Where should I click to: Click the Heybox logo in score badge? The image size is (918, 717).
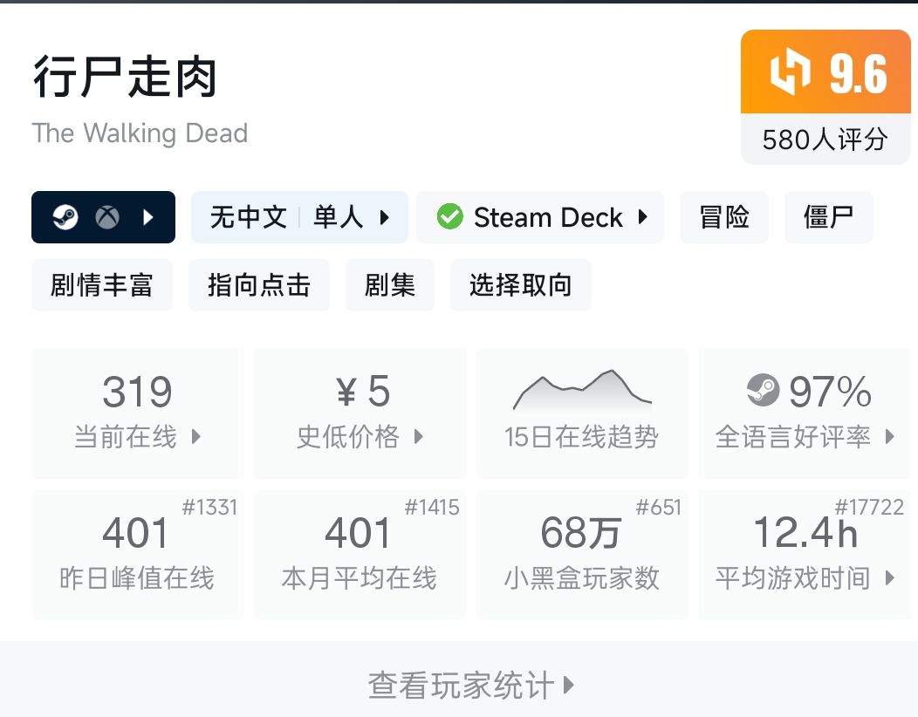tap(790, 73)
